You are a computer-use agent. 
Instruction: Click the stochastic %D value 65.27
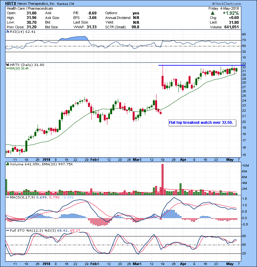click(75, 231)
